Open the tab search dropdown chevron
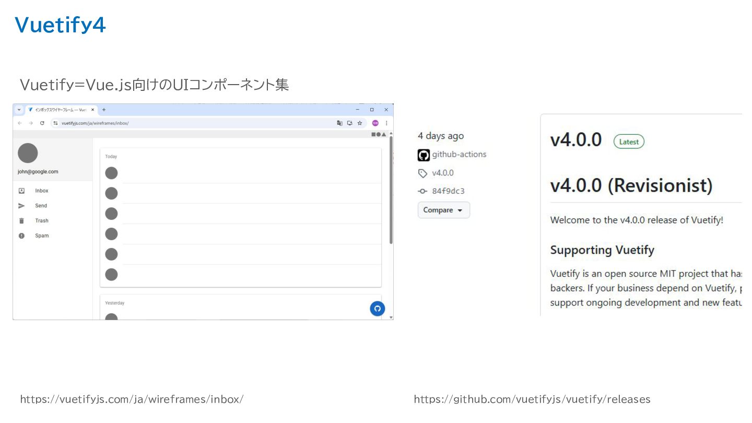Screen dimensions: 752x423 [19, 110]
